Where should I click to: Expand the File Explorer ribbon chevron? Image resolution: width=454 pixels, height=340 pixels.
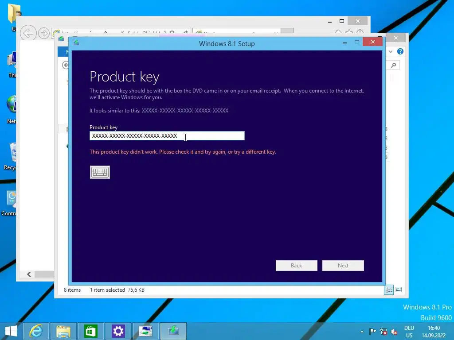pyautogui.click(x=391, y=51)
